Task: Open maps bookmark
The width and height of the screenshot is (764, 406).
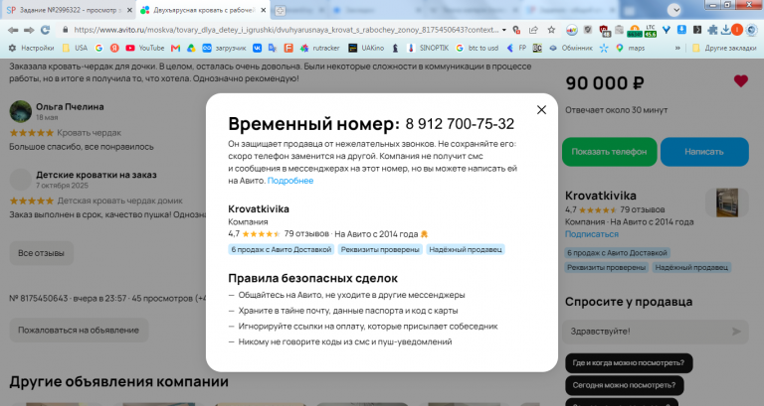Action: [631, 48]
